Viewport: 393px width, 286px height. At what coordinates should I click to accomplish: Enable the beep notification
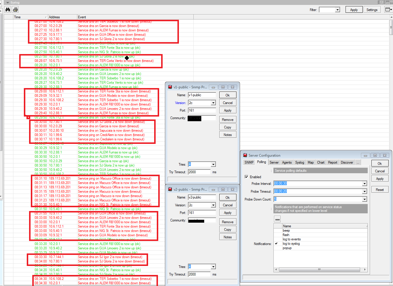276,230
